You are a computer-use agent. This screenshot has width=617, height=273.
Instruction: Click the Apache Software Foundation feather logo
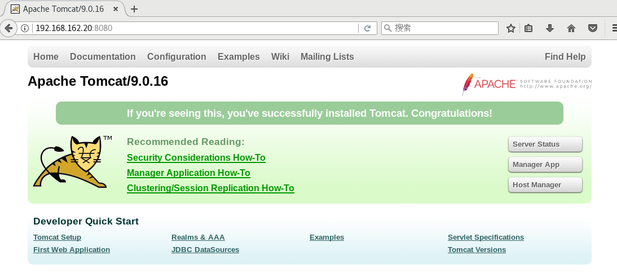coord(527,84)
